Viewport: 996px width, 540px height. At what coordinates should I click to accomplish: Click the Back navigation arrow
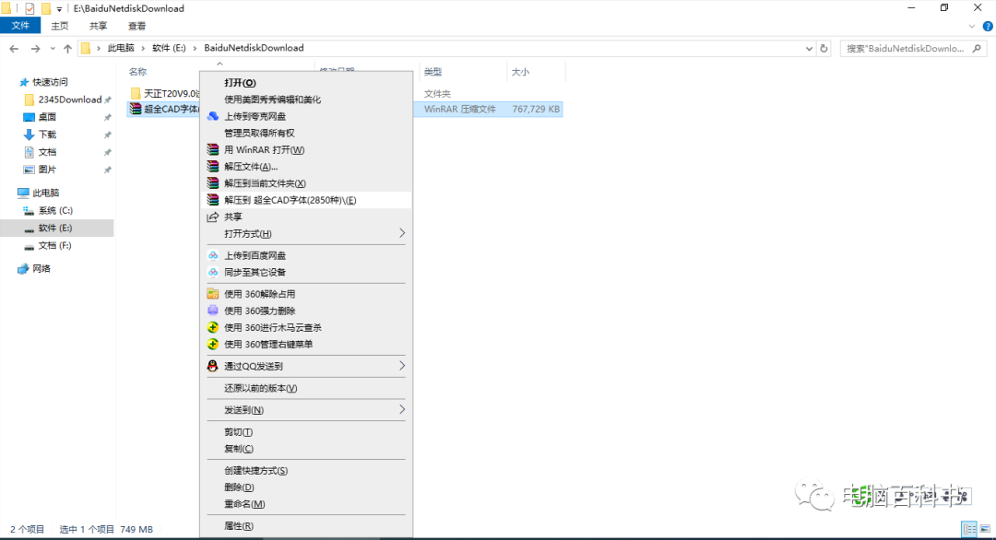click(x=14, y=48)
